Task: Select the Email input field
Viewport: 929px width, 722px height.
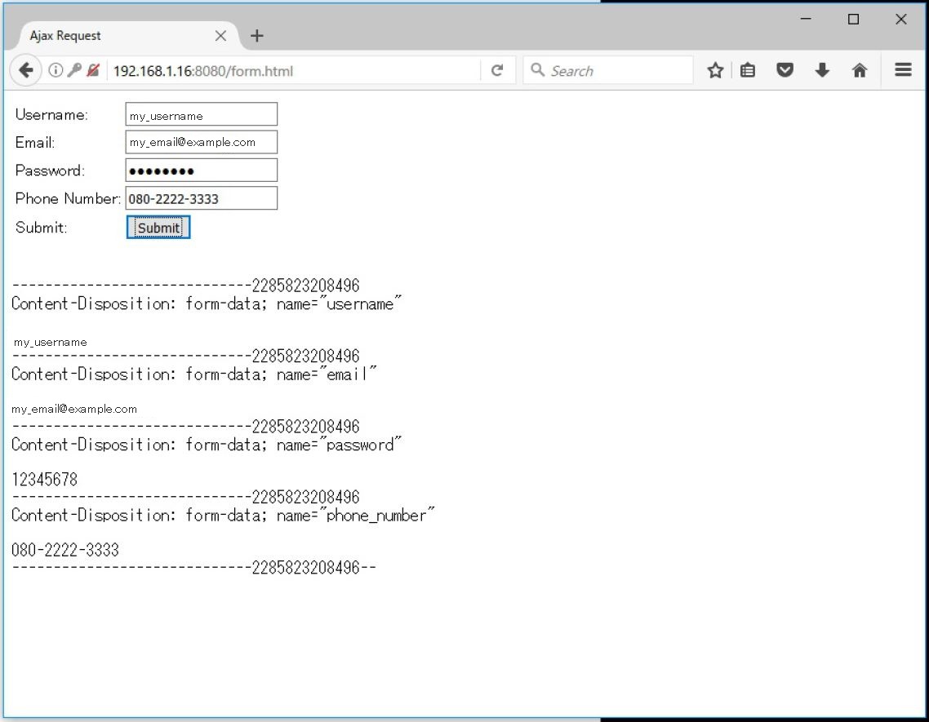Action: 201,142
